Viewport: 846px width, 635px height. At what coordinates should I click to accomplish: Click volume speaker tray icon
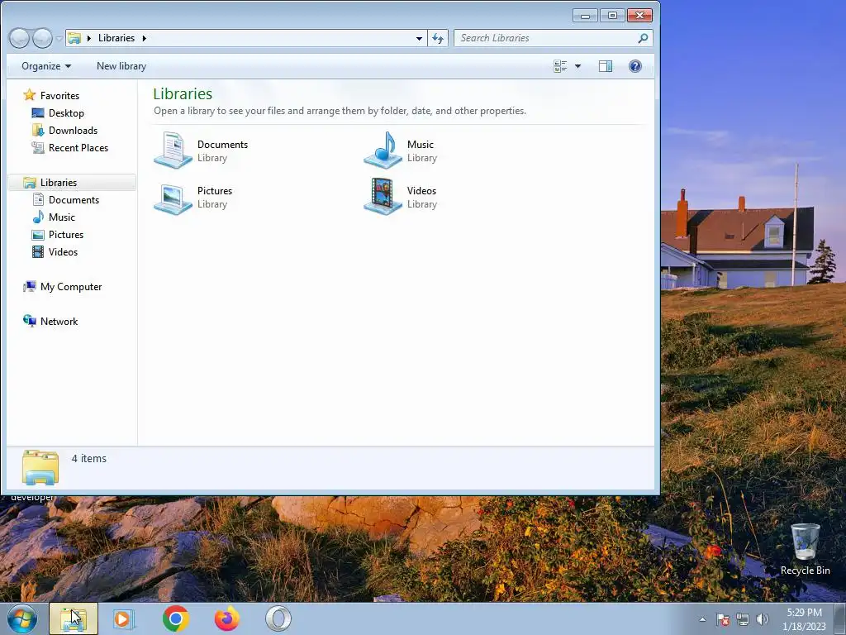coord(763,620)
